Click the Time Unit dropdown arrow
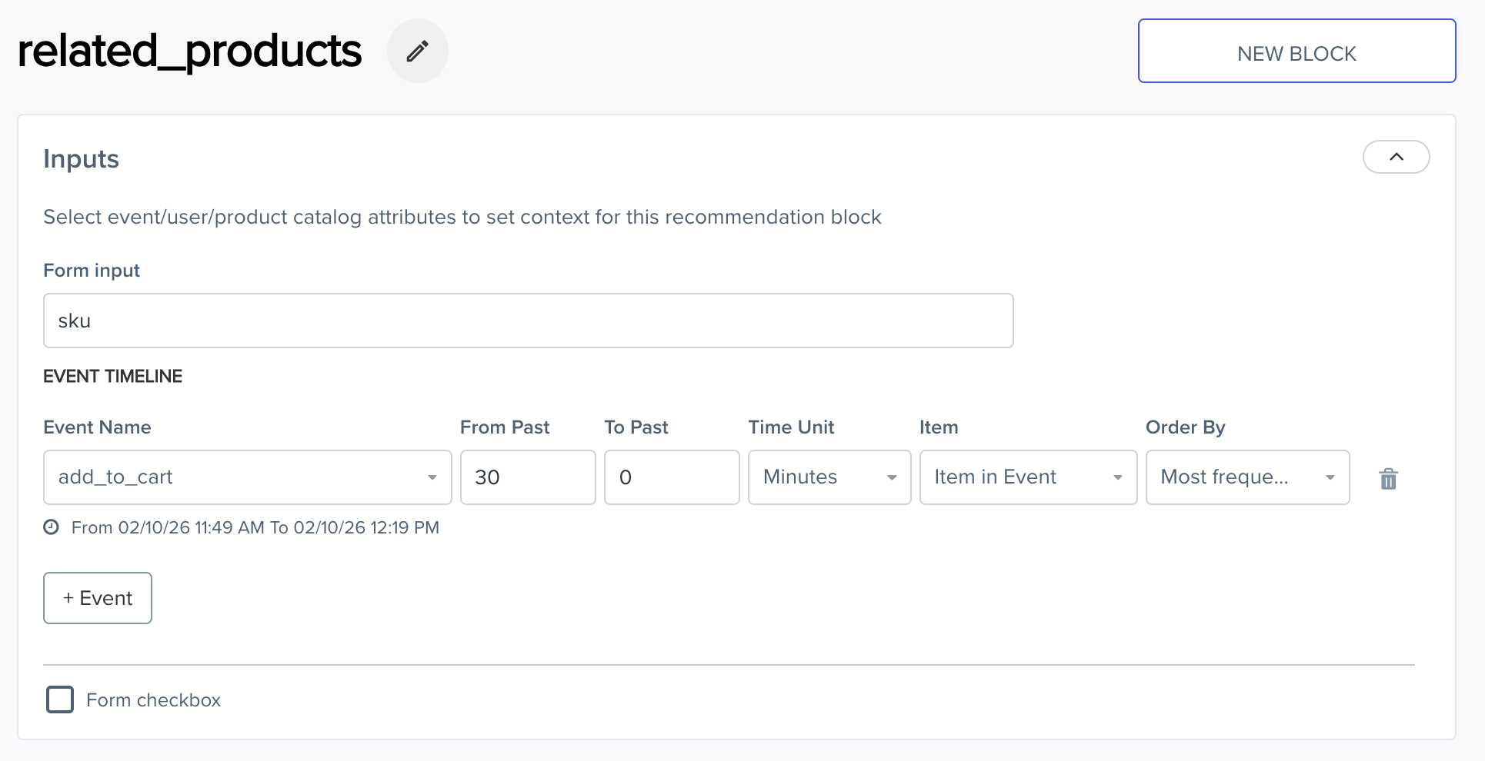Image resolution: width=1485 pixels, height=761 pixels. pos(892,477)
